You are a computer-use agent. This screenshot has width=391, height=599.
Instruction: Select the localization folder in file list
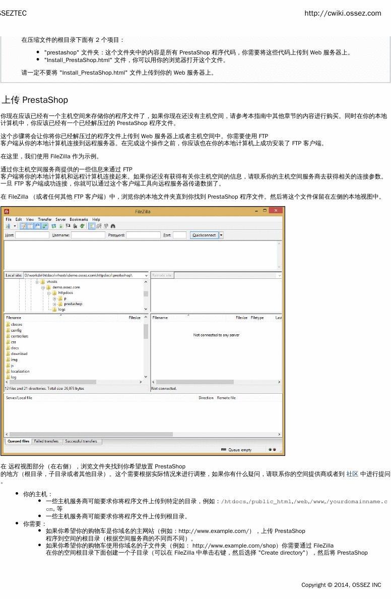point(20,371)
